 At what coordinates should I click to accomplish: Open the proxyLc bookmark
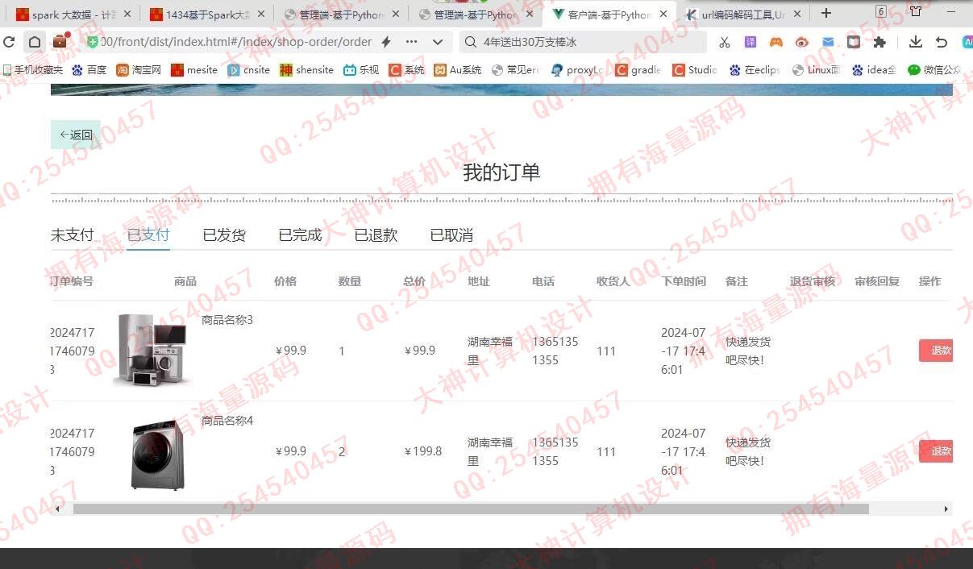578,70
